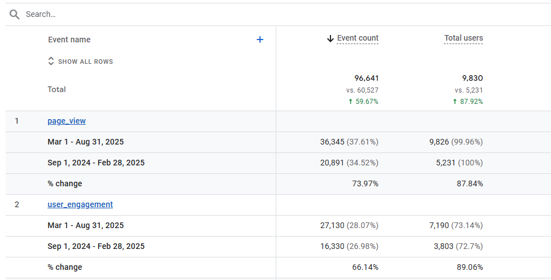
Task: Select the Event name column header
Action: tap(69, 40)
